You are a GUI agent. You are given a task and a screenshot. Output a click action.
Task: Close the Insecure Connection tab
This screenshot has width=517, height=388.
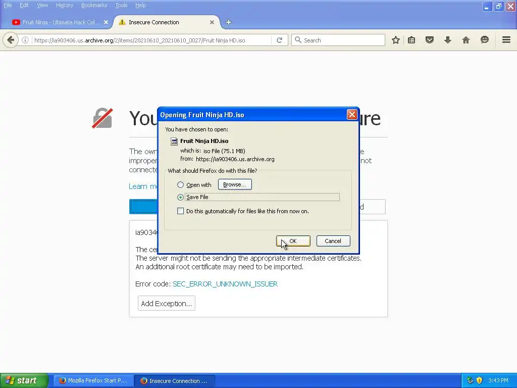(x=212, y=22)
